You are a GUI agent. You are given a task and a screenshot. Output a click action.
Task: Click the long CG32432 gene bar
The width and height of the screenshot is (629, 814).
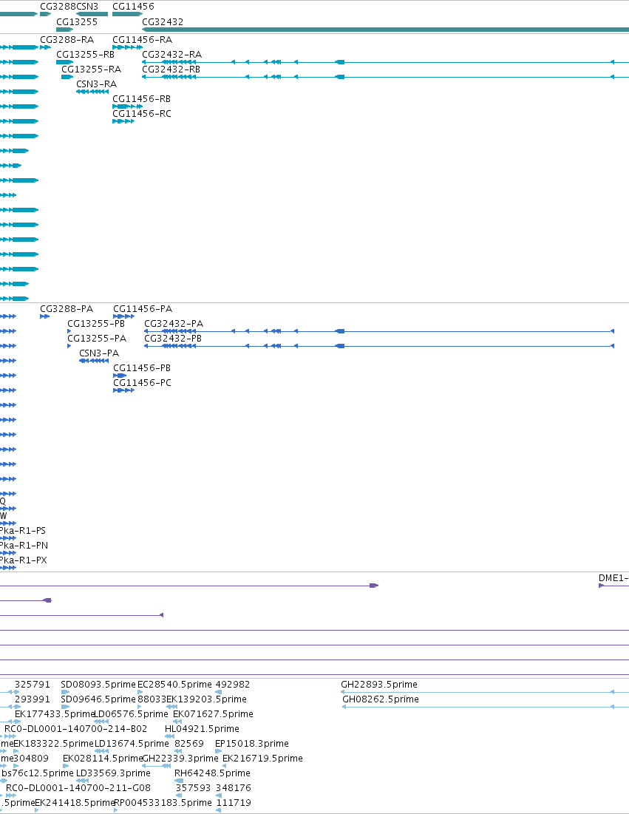[x=386, y=30]
